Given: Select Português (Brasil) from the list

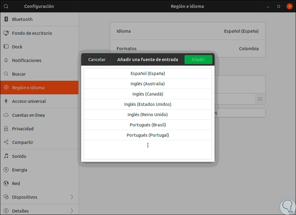Looking at the screenshot, I should pyautogui.click(x=148, y=125).
